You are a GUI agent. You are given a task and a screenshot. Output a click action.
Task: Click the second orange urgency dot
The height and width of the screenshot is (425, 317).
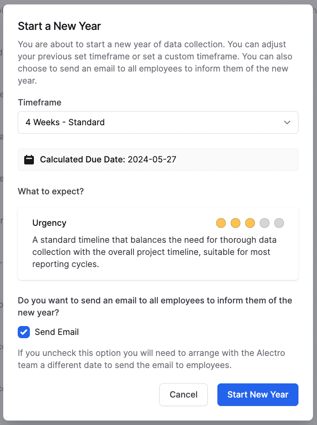[236, 223]
